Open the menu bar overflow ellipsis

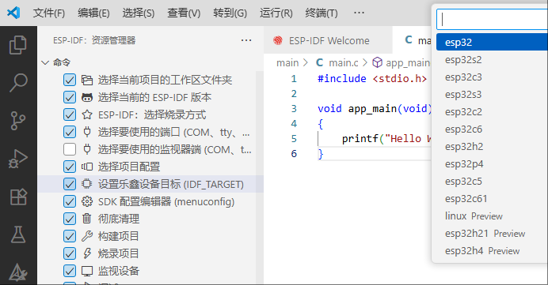[359, 13]
